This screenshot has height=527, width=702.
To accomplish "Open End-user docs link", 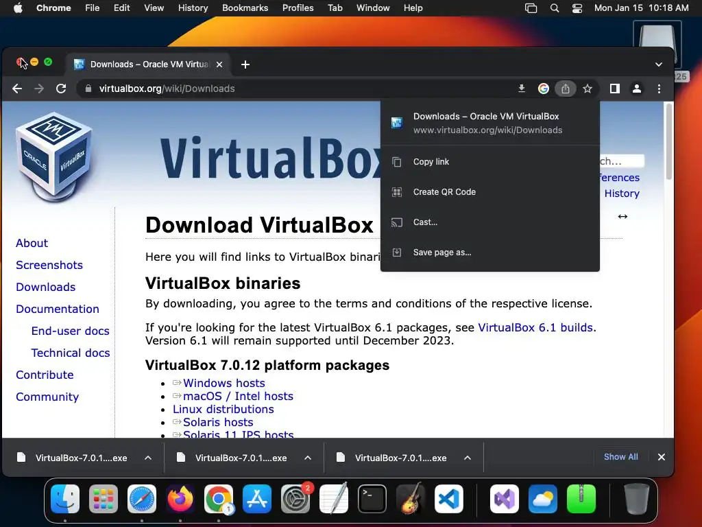I will [x=71, y=331].
